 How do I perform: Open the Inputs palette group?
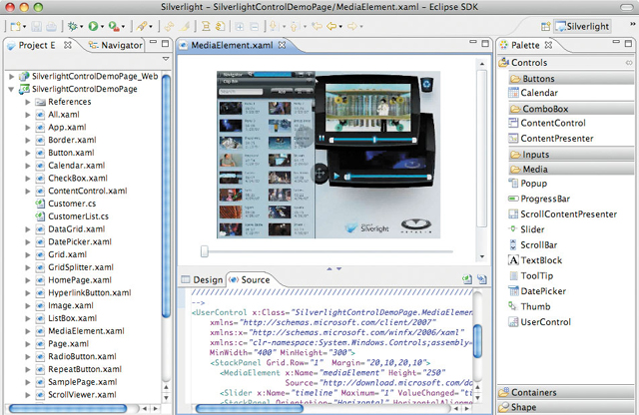571,154
